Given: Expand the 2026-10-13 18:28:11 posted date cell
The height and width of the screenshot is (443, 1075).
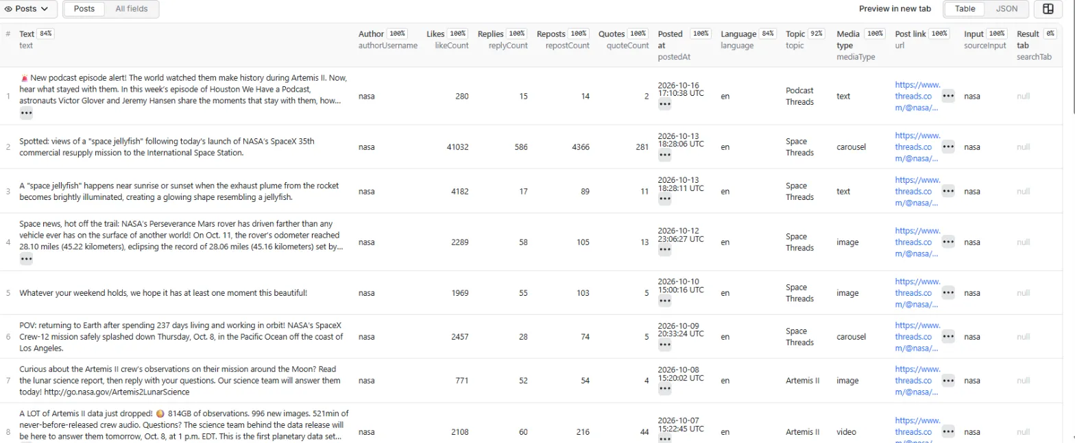Looking at the screenshot, I should click(664, 199).
